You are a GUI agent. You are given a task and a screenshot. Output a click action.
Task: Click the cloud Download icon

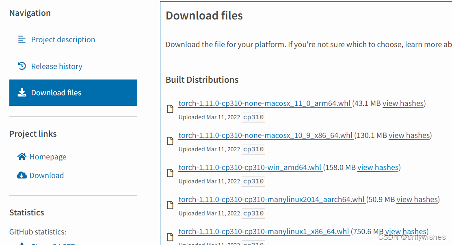22,175
